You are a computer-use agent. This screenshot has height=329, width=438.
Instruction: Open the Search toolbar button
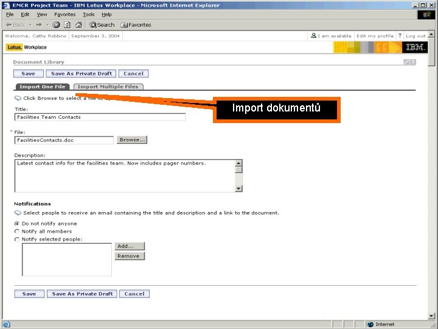pyautogui.click(x=102, y=25)
